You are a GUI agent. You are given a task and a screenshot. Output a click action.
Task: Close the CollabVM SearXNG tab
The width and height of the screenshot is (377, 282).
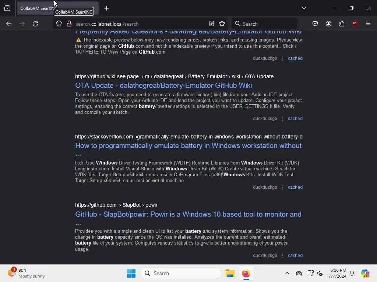(93, 8)
